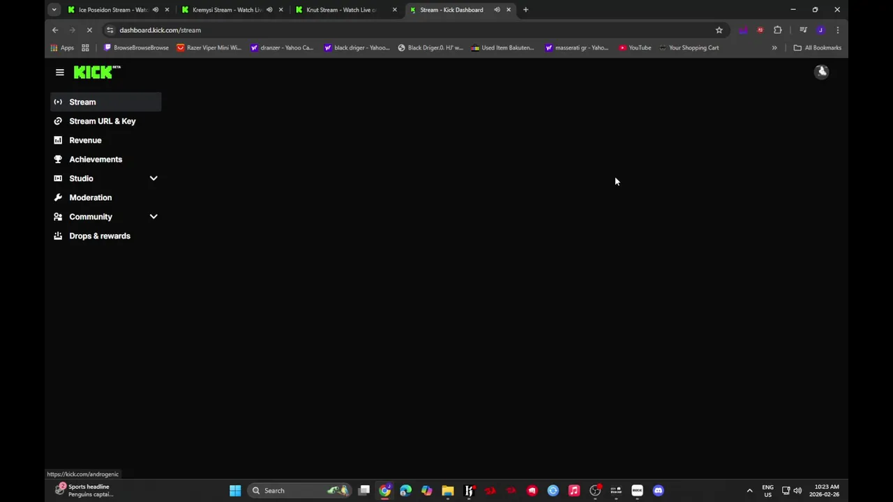Close the Knut Stream tab

(395, 10)
